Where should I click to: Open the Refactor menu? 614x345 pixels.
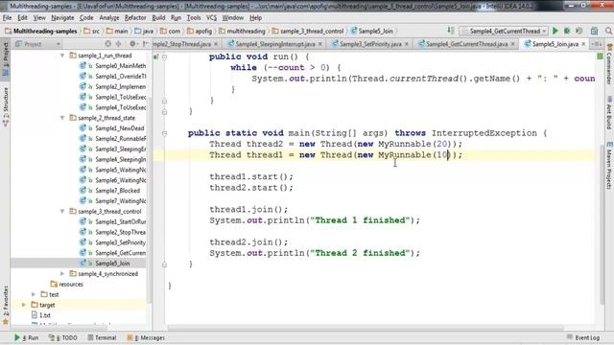135,17
